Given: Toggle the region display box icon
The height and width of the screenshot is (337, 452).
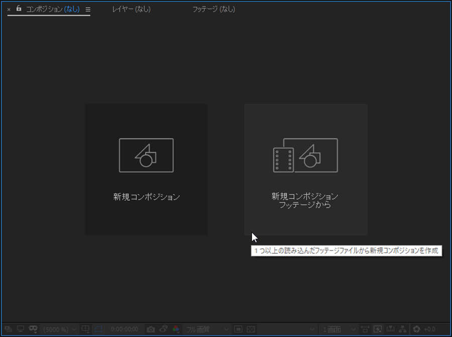Looking at the screenshot, I should (x=238, y=329).
